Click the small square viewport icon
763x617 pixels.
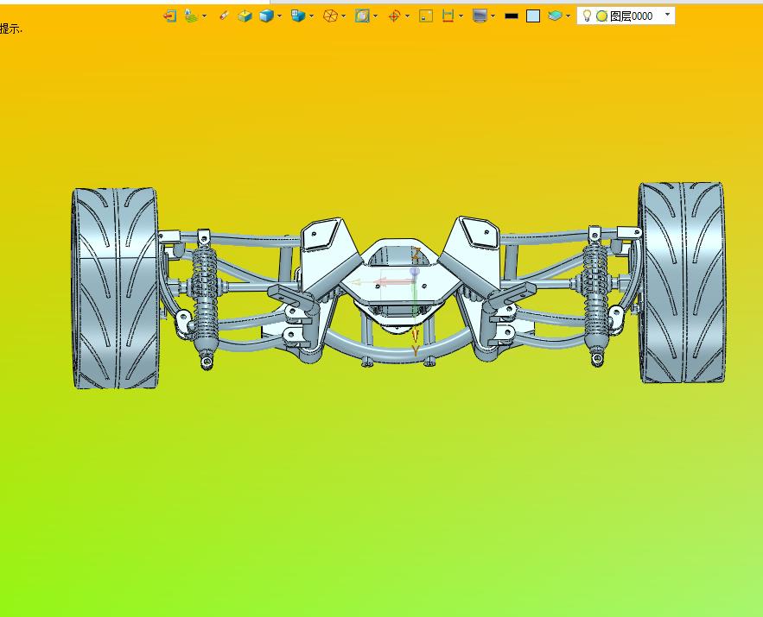point(426,16)
